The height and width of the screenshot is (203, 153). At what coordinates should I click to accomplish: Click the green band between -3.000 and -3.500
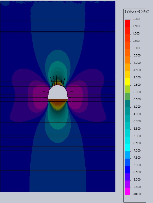click(x=127, y=96)
